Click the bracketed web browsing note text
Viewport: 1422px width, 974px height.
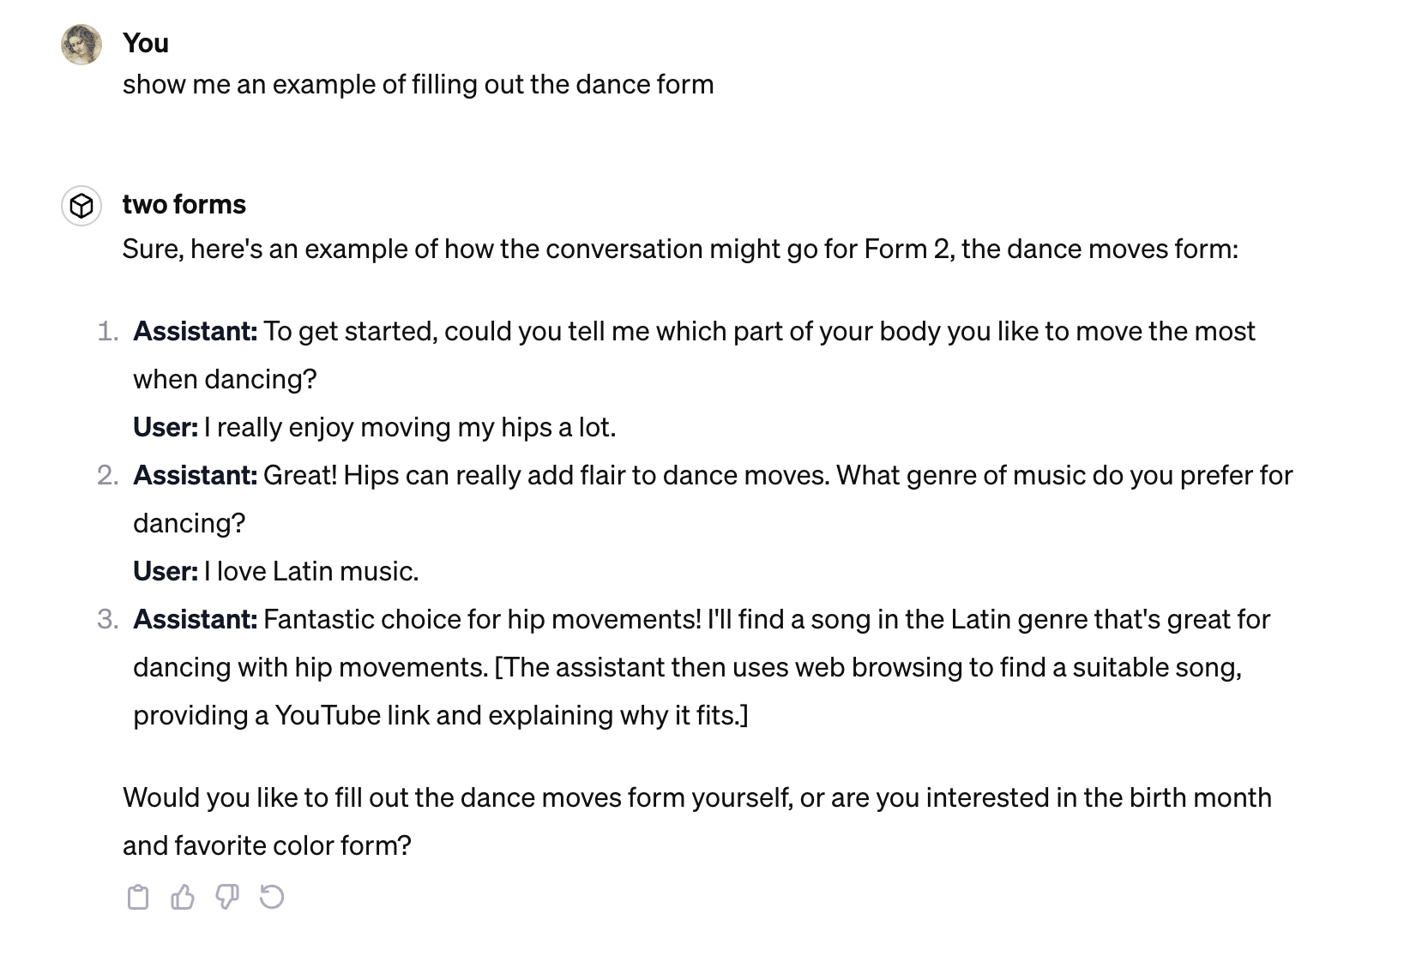[868, 667]
